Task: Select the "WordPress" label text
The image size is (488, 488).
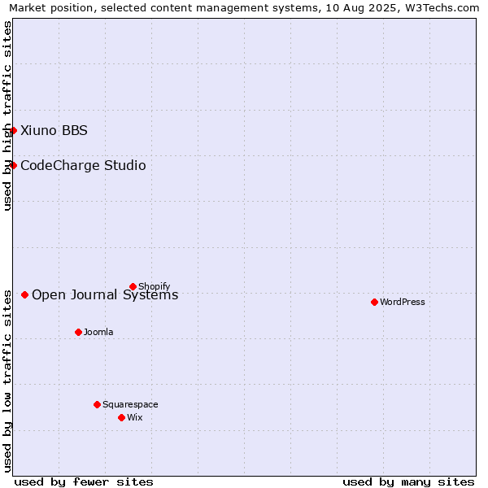Action: (403, 302)
